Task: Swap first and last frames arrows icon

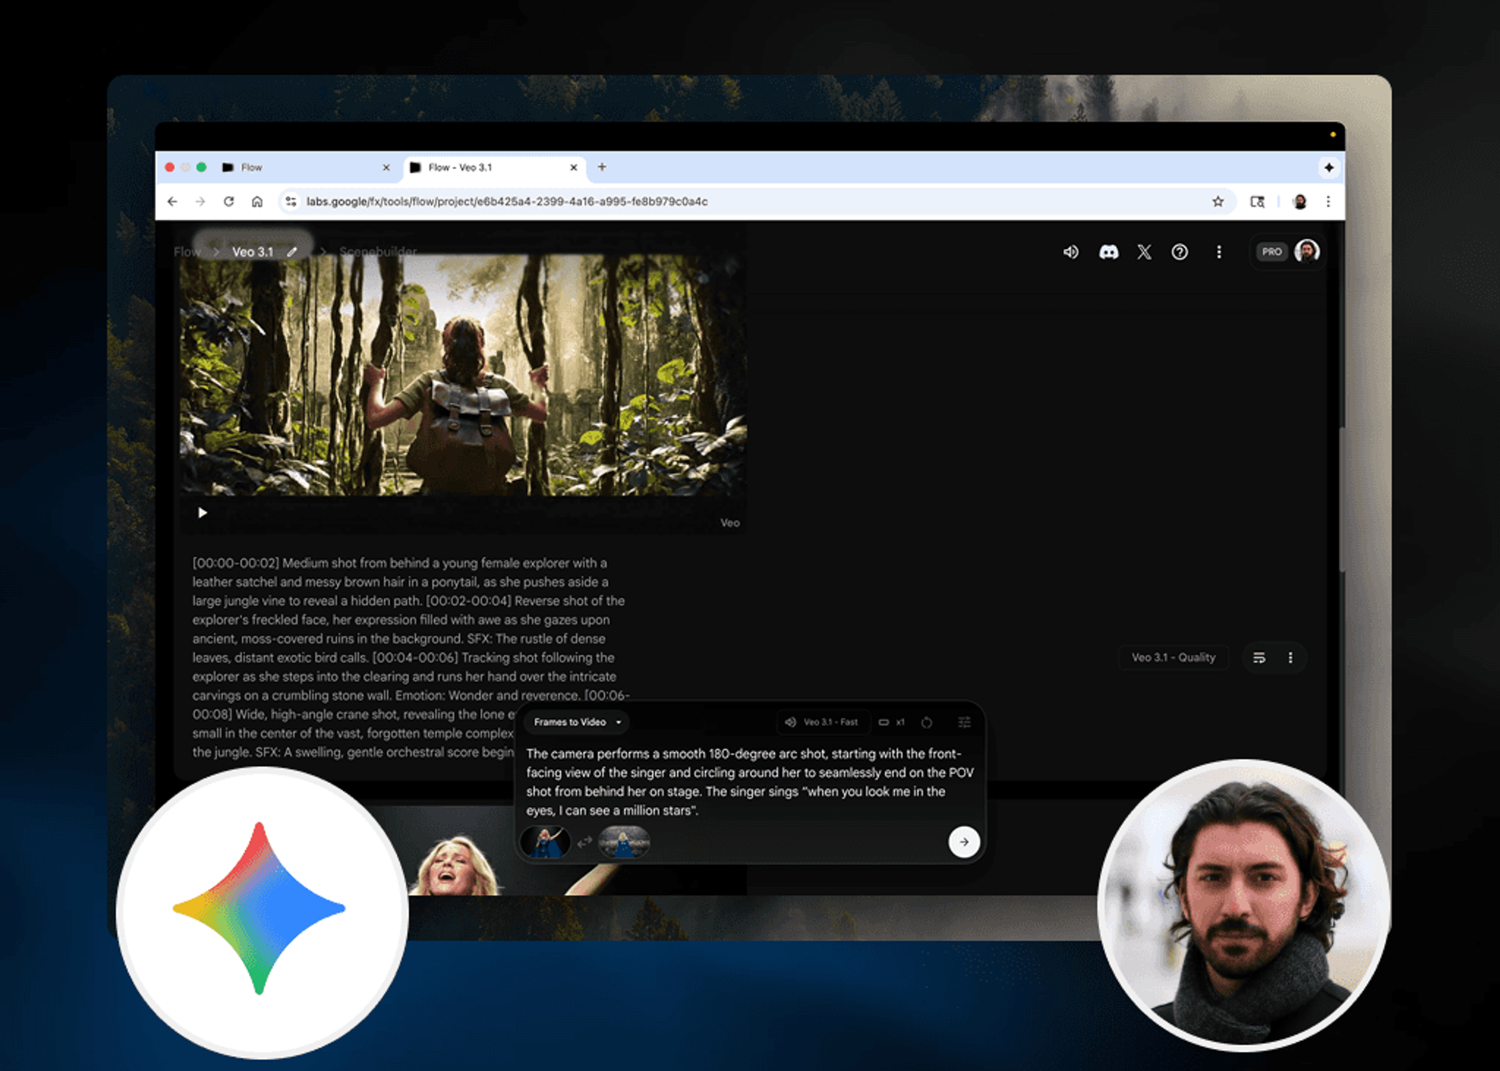Action: (584, 842)
